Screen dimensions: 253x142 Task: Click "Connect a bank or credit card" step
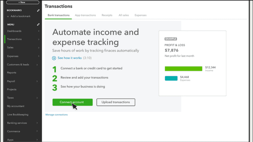click(x=92, y=68)
